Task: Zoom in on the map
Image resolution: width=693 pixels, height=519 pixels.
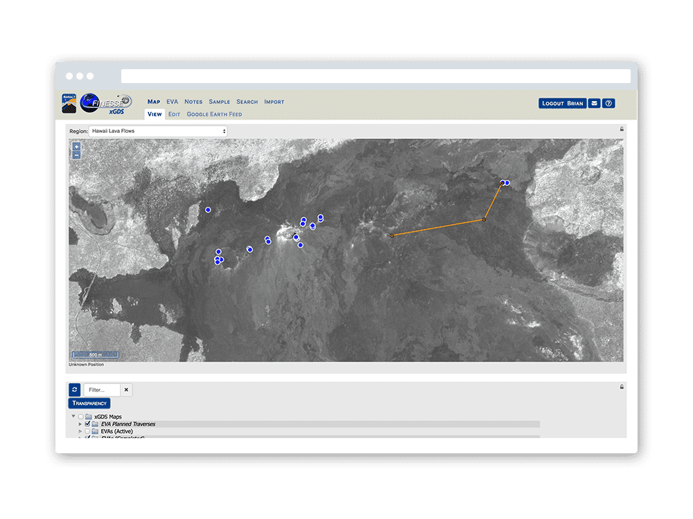Action: pos(76,147)
